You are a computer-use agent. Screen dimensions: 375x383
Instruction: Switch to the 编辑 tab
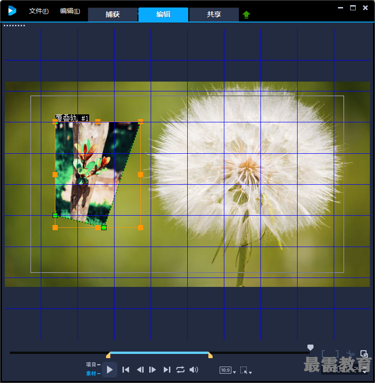tap(163, 15)
